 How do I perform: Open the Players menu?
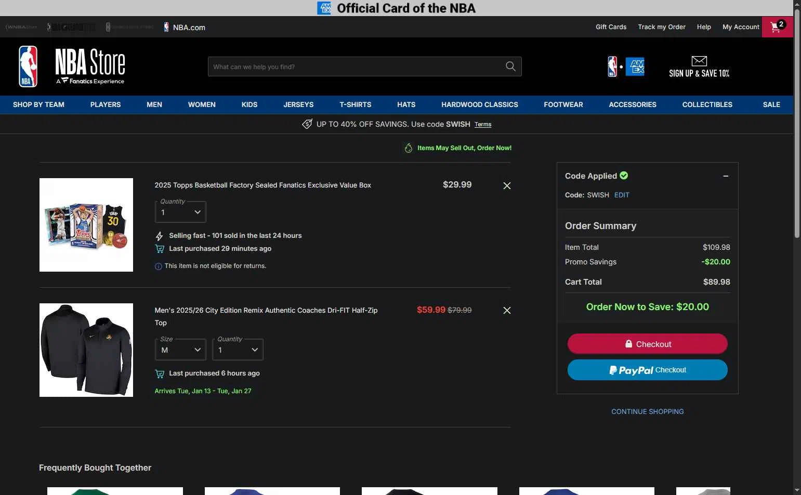click(x=106, y=104)
